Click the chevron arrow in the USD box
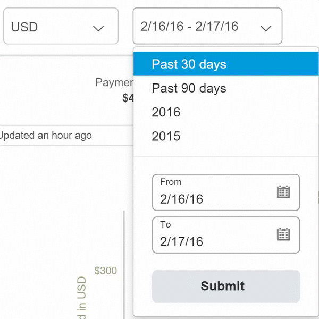 click(x=98, y=28)
